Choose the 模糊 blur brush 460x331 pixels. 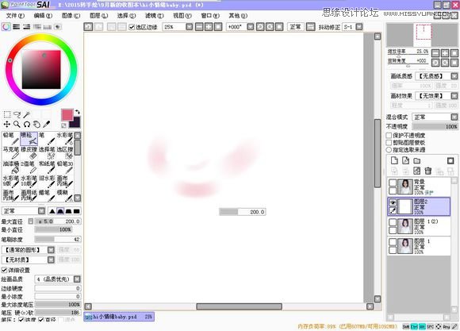tap(64, 195)
